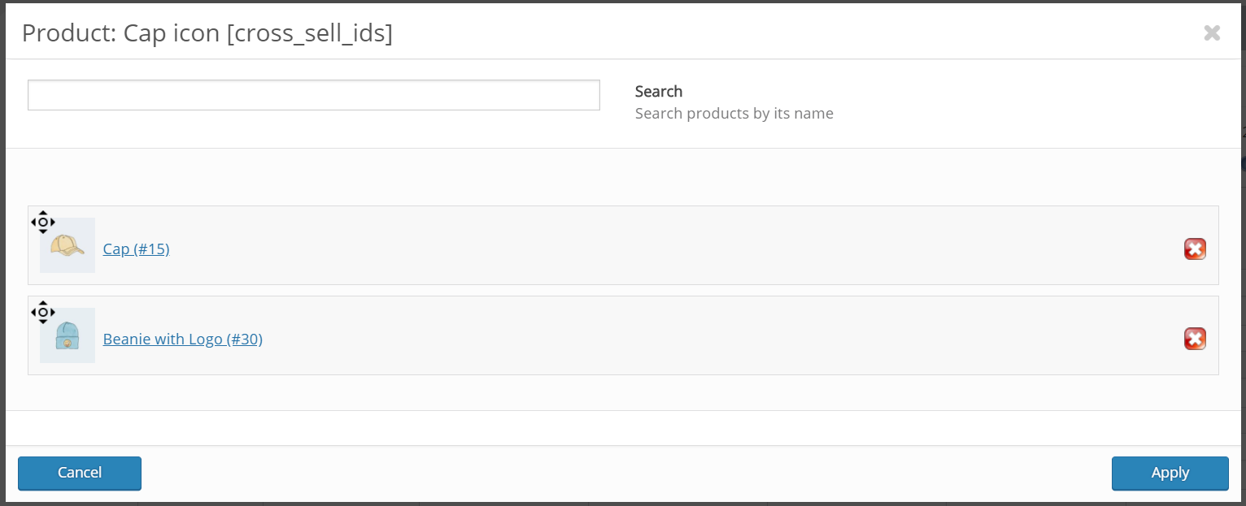Click the Cap product thumbnail image

pos(68,246)
